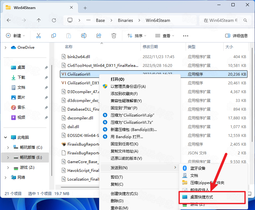255x210 pixels.
Task: Click the toolbar Paste clipboard icon
Action: coord(69,36)
